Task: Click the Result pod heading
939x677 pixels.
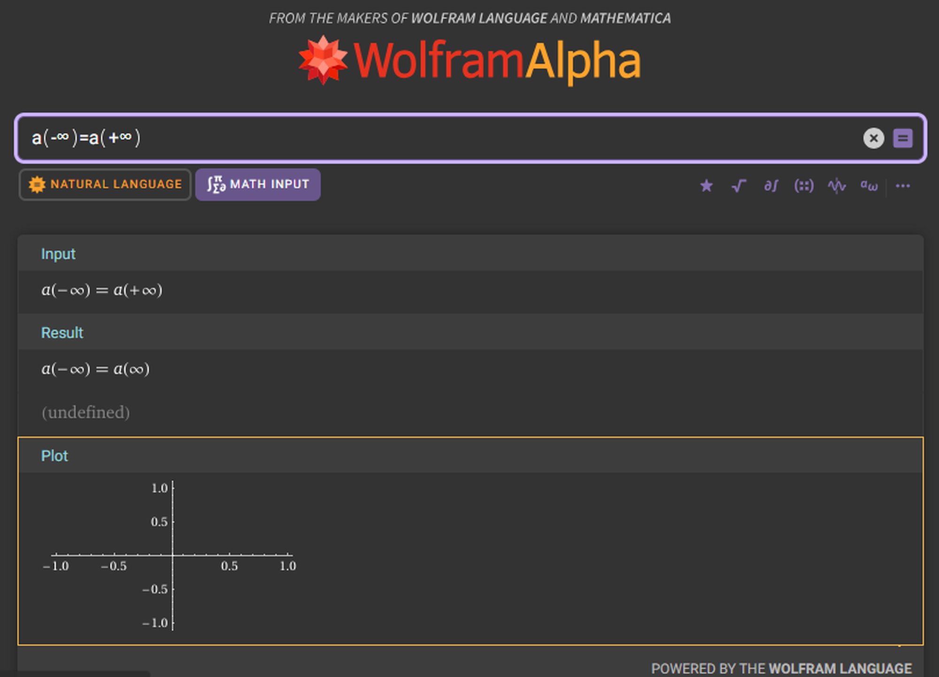Action: point(62,333)
